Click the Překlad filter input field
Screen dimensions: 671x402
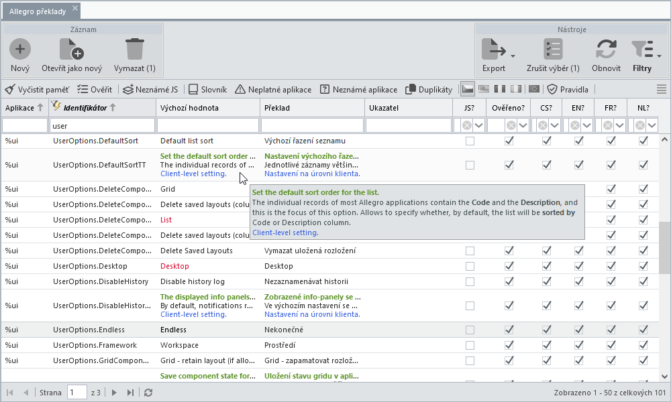click(313, 125)
